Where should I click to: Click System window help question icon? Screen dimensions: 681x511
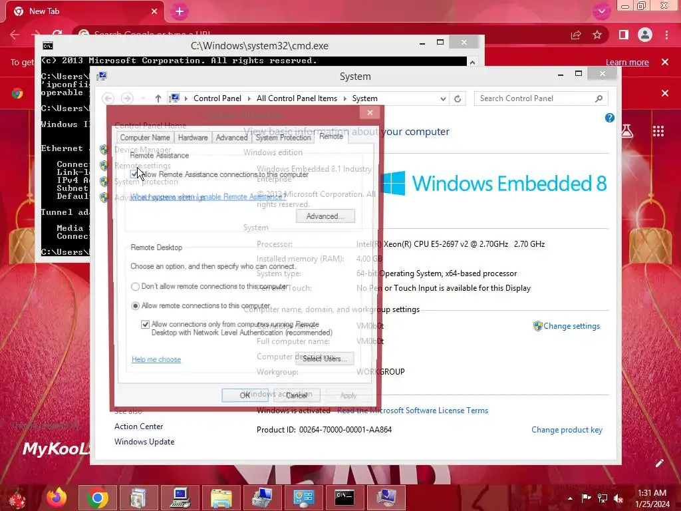coord(609,118)
